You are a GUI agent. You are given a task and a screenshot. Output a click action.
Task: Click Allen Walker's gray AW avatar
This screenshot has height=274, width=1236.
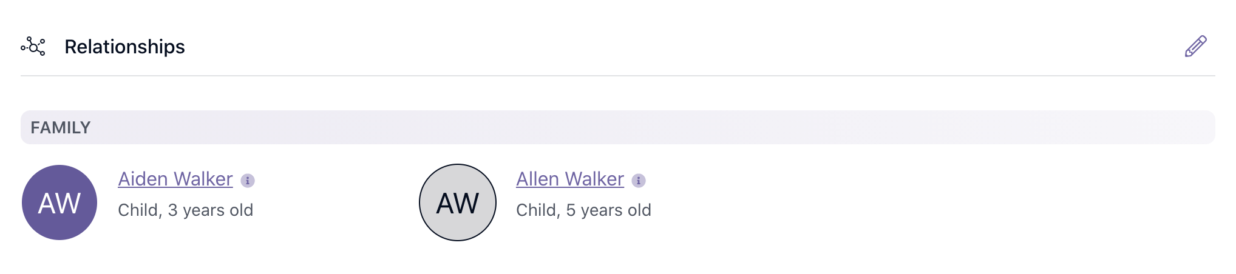pos(458,202)
